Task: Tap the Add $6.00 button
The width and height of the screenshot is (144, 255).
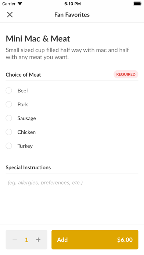Action: (95, 240)
